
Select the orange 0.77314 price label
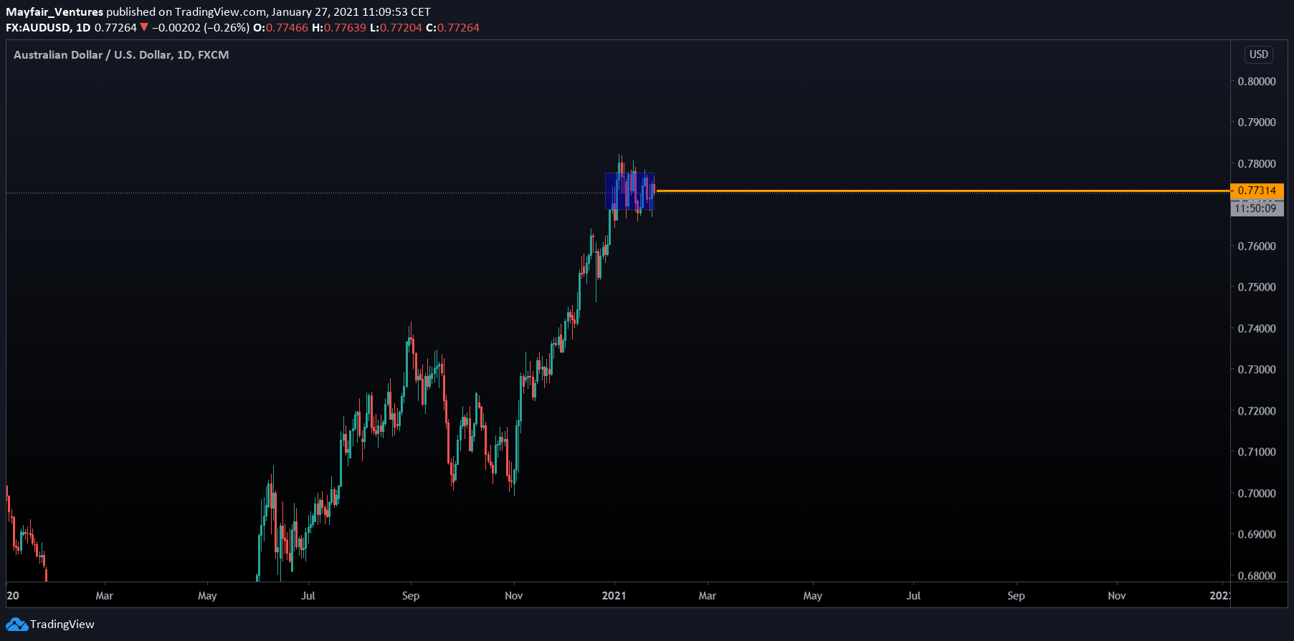point(1257,191)
